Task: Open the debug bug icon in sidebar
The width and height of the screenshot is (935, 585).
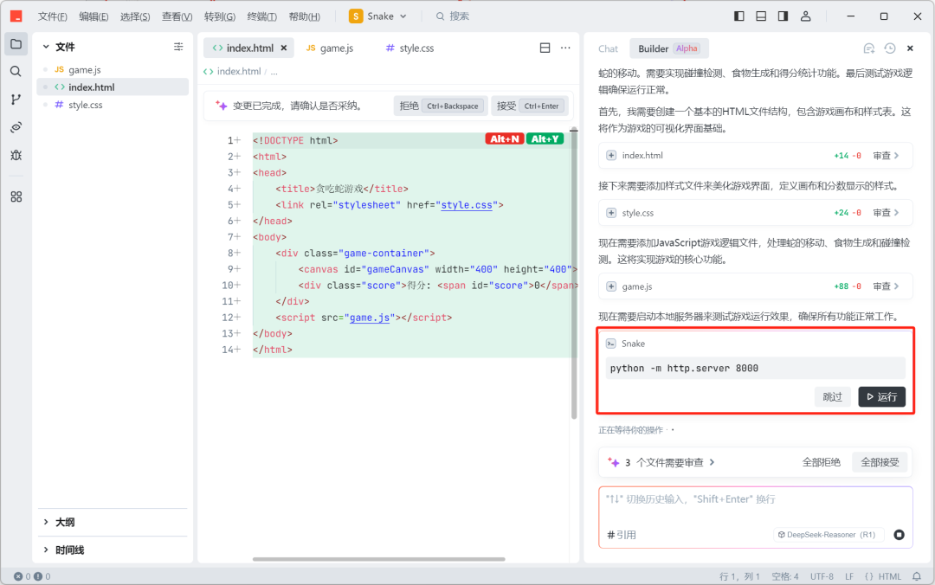Action: coord(16,155)
